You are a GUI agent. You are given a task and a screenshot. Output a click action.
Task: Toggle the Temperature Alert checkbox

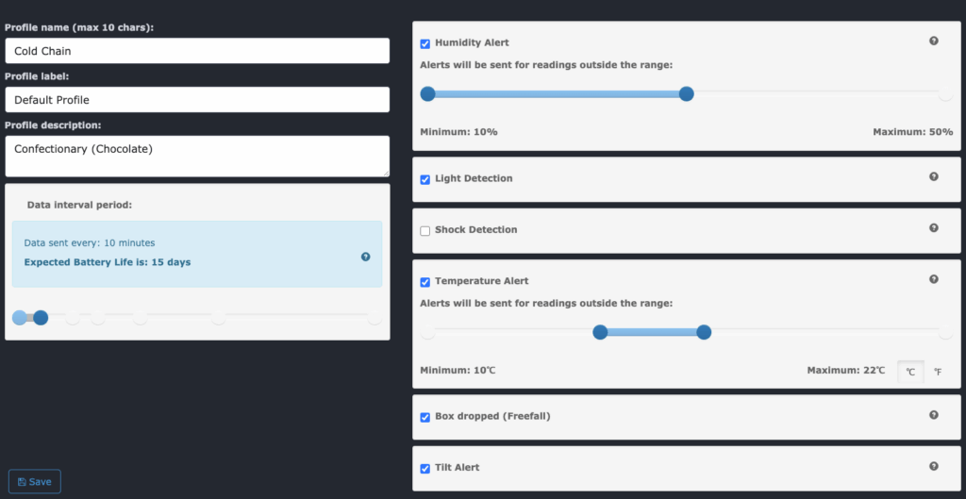[x=425, y=282]
